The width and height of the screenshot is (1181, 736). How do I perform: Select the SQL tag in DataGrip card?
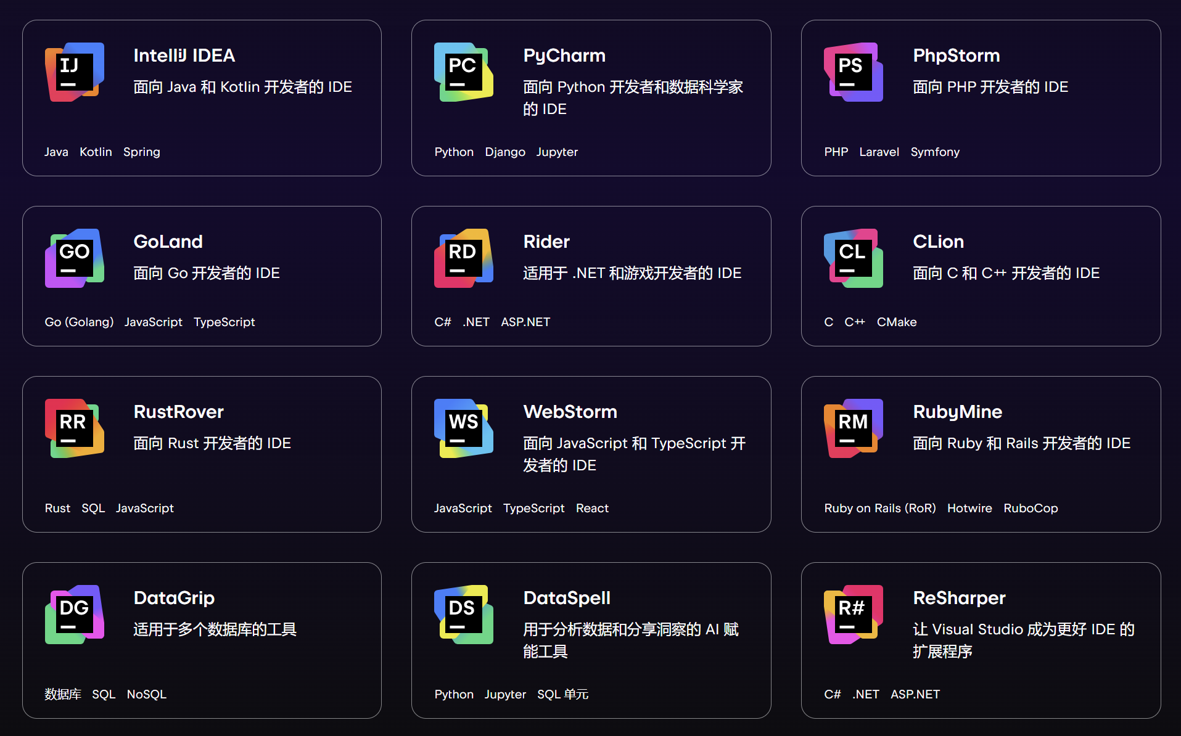(x=104, y=694)
